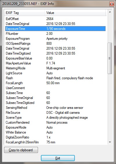Click the Value column header

75,13
